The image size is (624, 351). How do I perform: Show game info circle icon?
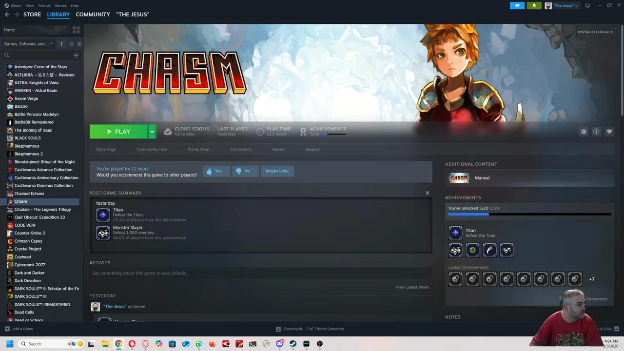[596, 132]
